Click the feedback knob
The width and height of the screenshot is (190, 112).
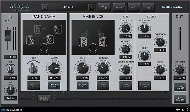(103, 68)
